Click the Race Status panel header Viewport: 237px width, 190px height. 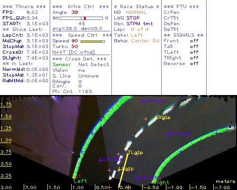coord(137,7)
